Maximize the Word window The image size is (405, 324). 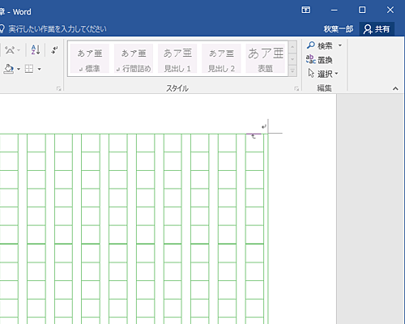click(x=362, y=10)
